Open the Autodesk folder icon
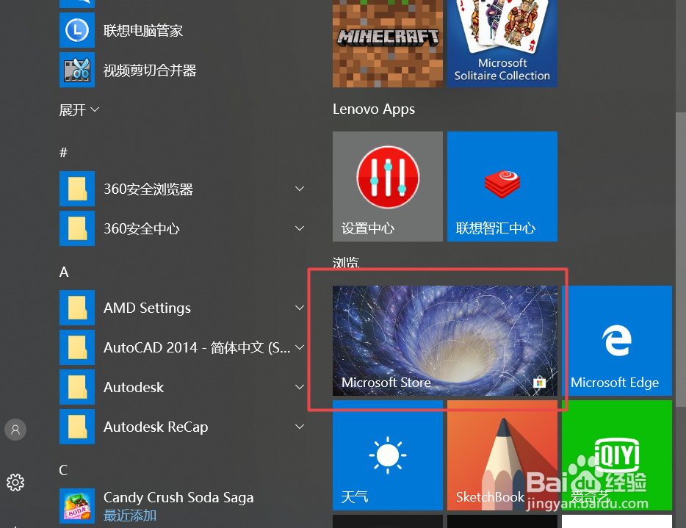 [77, 387]
